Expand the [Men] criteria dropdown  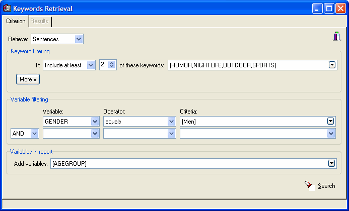[331, 121]
